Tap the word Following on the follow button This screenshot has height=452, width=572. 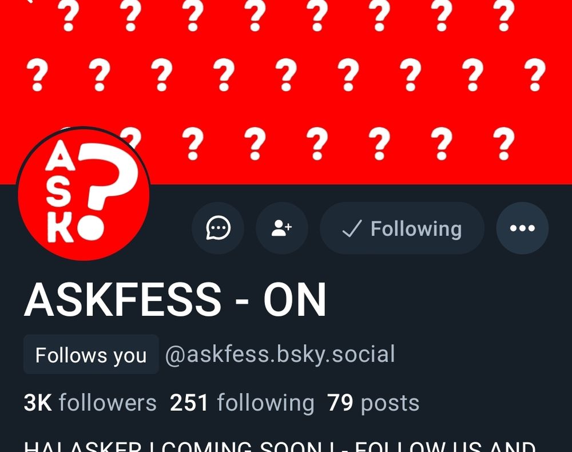pos(416,229)
